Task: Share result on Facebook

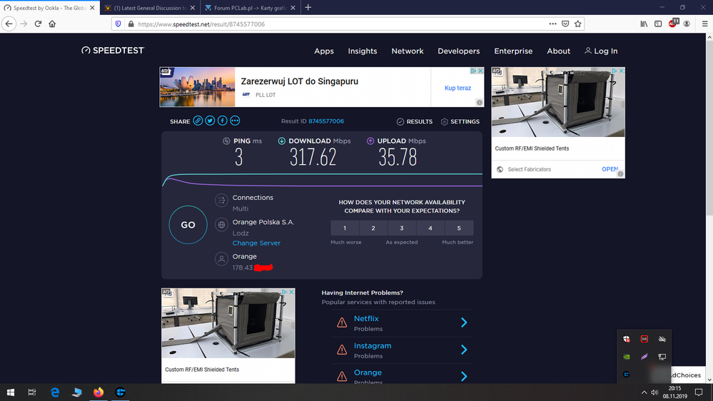Action: click(223, 121)
